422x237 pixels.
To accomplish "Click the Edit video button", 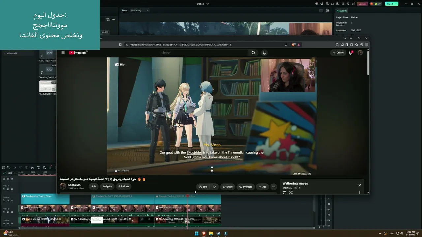I will pos(124,187).
